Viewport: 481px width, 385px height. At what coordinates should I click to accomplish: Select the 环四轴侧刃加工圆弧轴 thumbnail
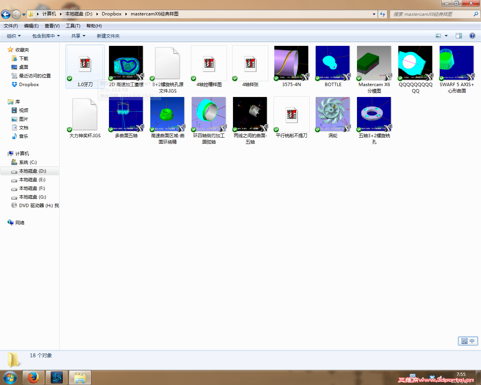coord(209,114)
